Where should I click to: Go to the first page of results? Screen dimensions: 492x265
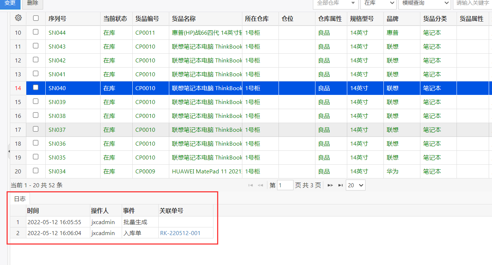251,185
